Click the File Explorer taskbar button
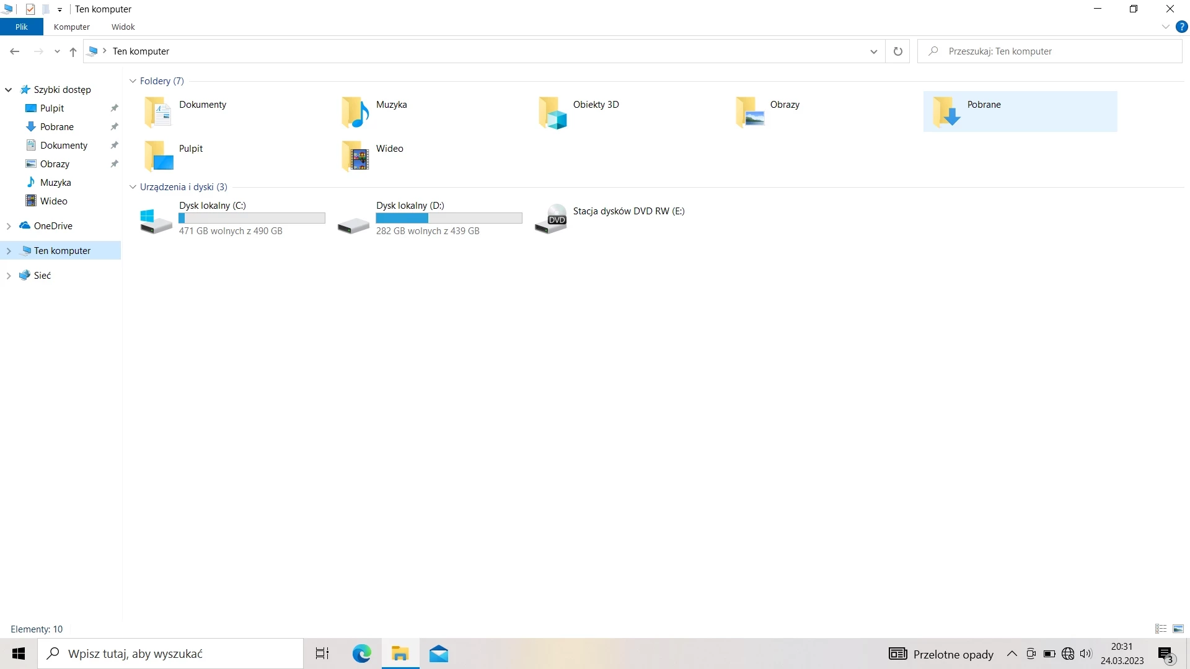This screenshot has height=669, width=1190. click(x=400, y=654)
